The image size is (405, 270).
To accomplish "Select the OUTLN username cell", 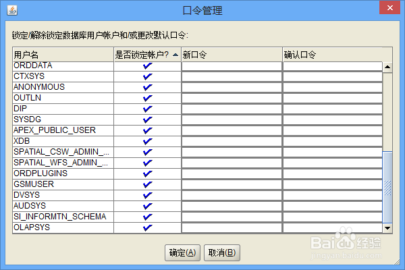I will (x=63, y=98).
